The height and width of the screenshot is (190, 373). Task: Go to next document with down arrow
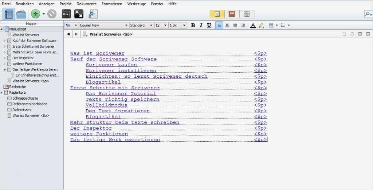click(352, 34)
